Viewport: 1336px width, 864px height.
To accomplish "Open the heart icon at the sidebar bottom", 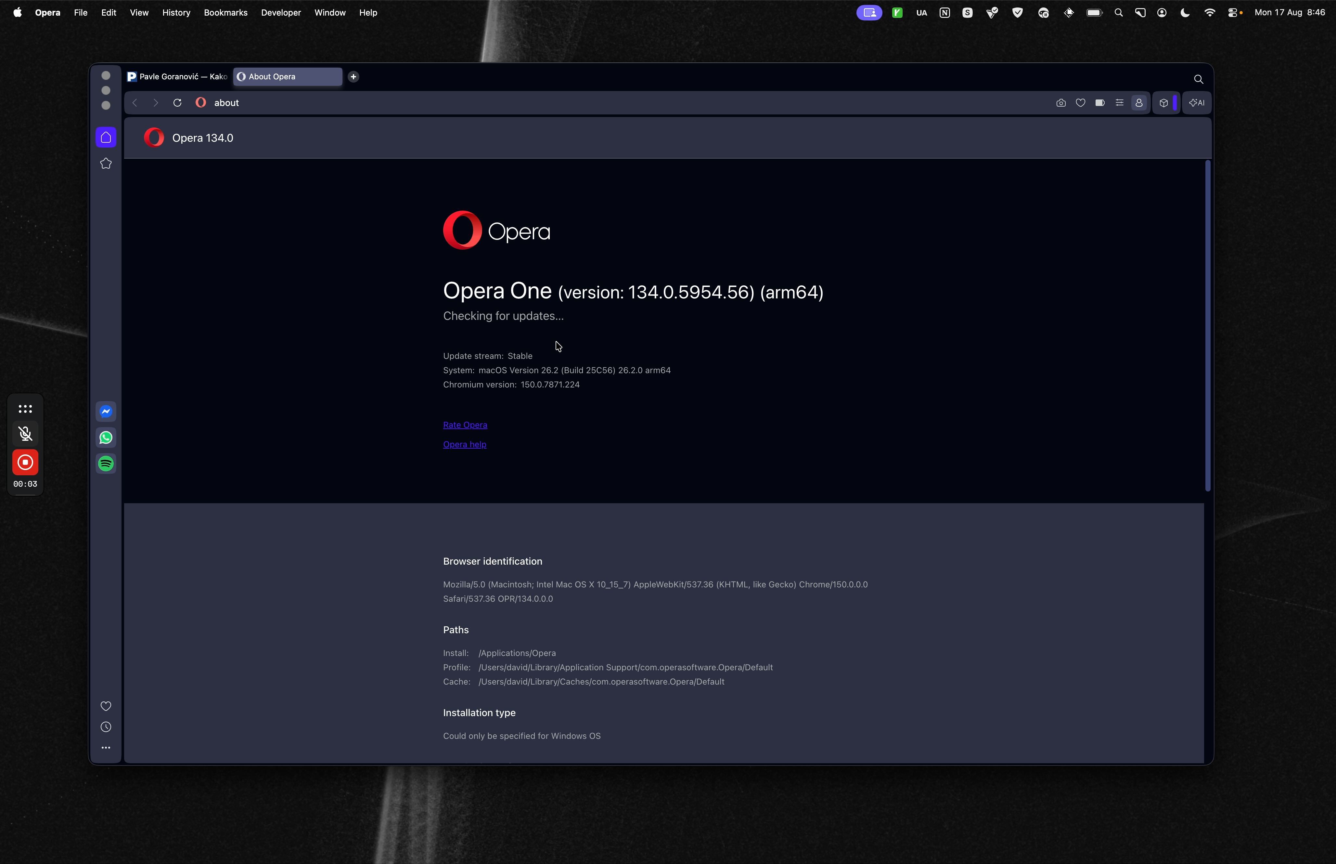I will 106,706.
